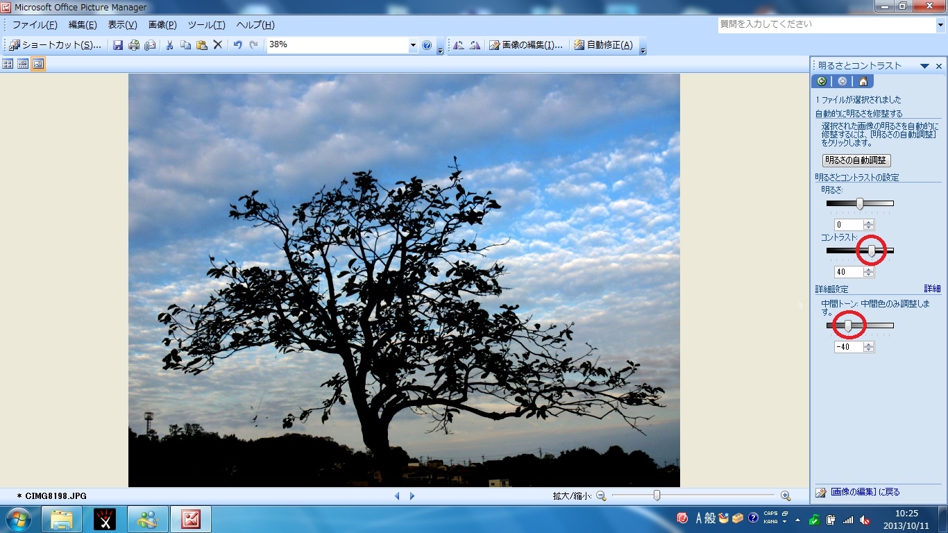Image resolution: width=948 pixels, height=533 pixels.
Task: Click the Delete X icon in toolbar
Action: pyautogui.click(x=217, y=45)
